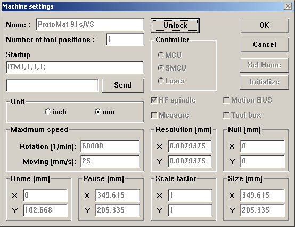Click the Pause X field
295x227 pixels.
[118, 195]
